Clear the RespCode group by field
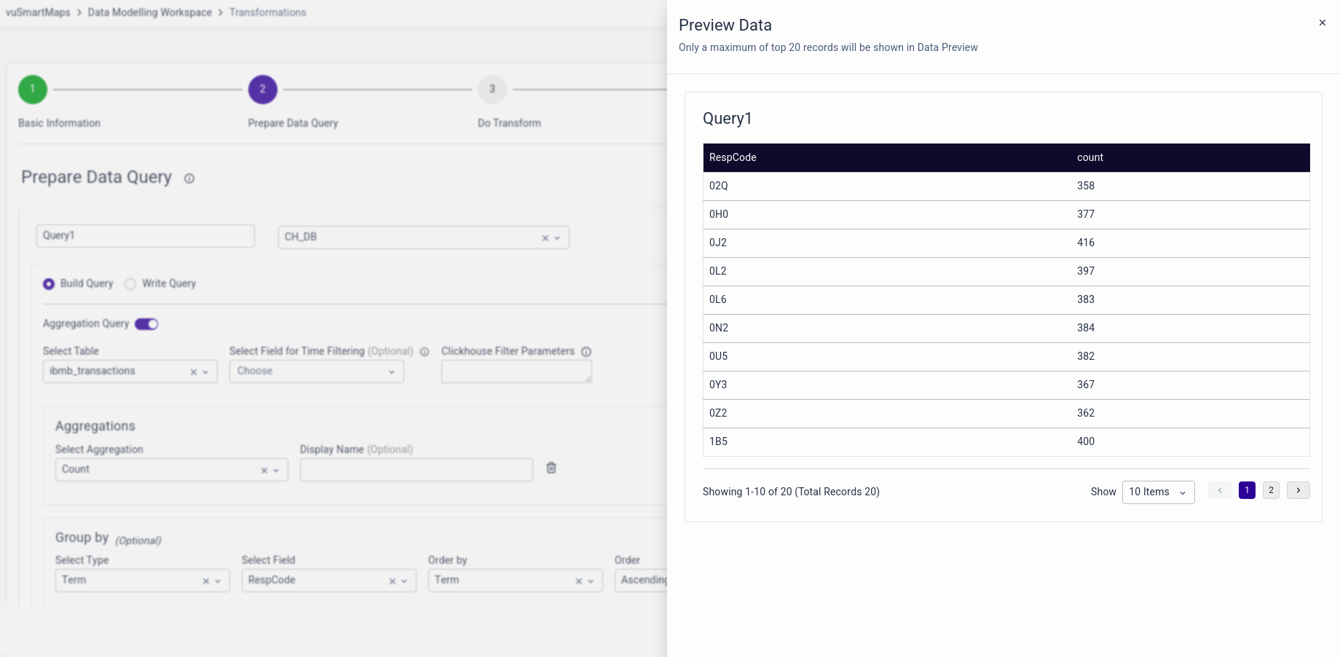The image size is (1340, 657). (392, 581)
